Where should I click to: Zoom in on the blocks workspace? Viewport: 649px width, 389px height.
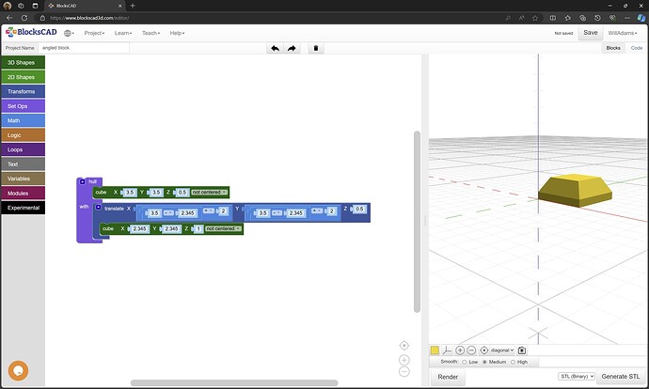pyautogui.click(x=404, y=360)
